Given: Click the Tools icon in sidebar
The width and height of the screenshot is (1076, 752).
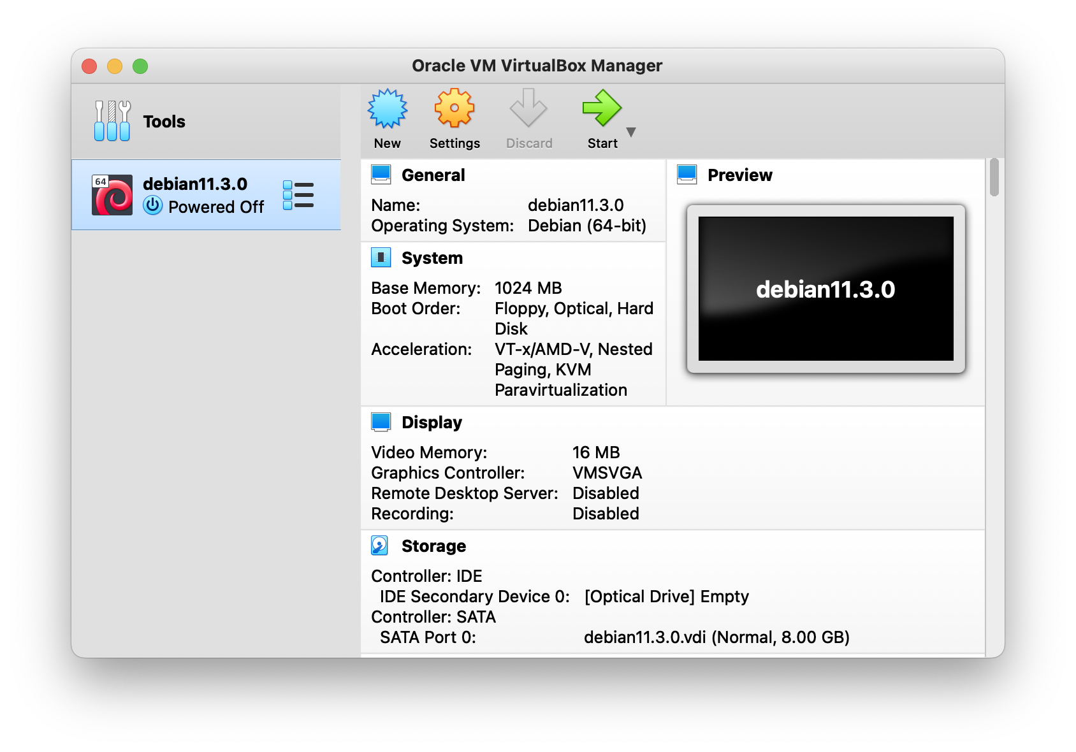Looking at the screenshot, I should (112, 121).
